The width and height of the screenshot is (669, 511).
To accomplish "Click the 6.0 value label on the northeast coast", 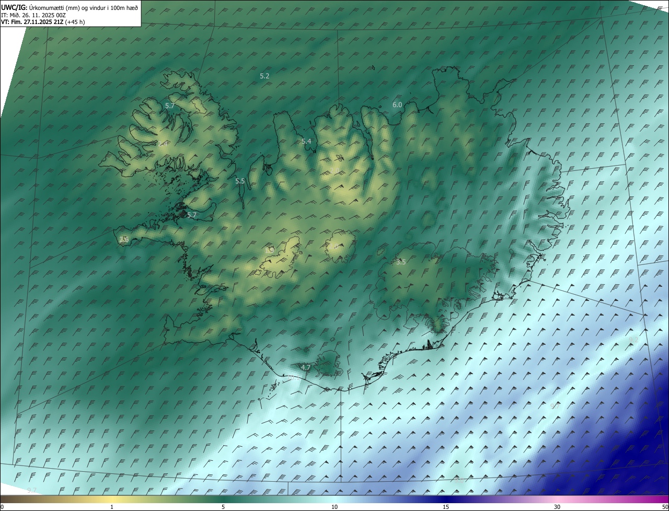I will click(397, 104).
